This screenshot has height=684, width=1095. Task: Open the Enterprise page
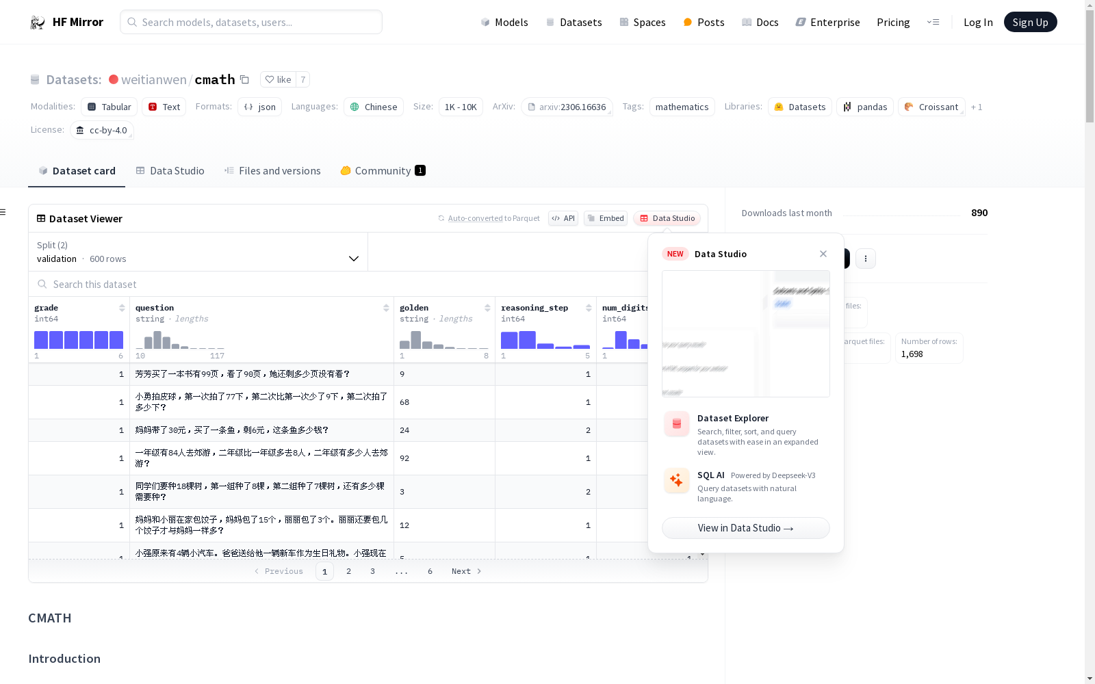click(x=827, y=22)
